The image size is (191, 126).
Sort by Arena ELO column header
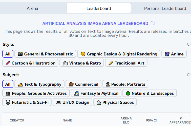[126, 120]
